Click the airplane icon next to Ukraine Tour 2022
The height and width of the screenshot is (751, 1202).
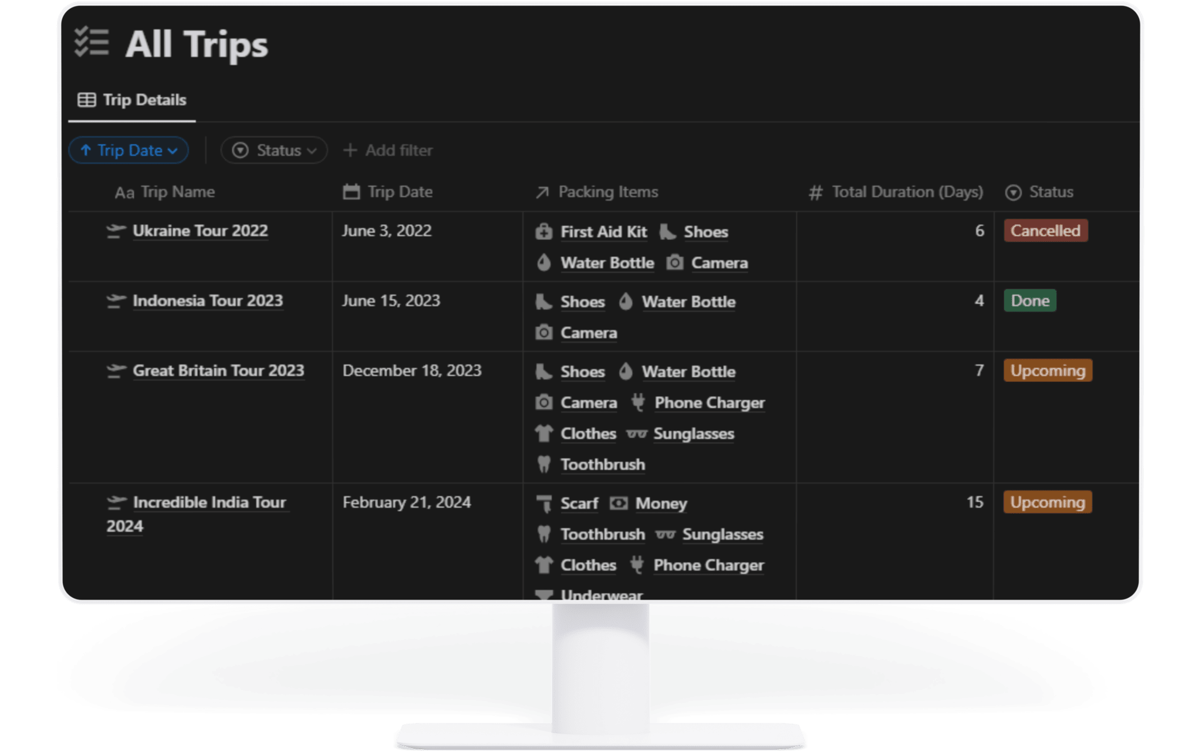[x=116, y=231]
